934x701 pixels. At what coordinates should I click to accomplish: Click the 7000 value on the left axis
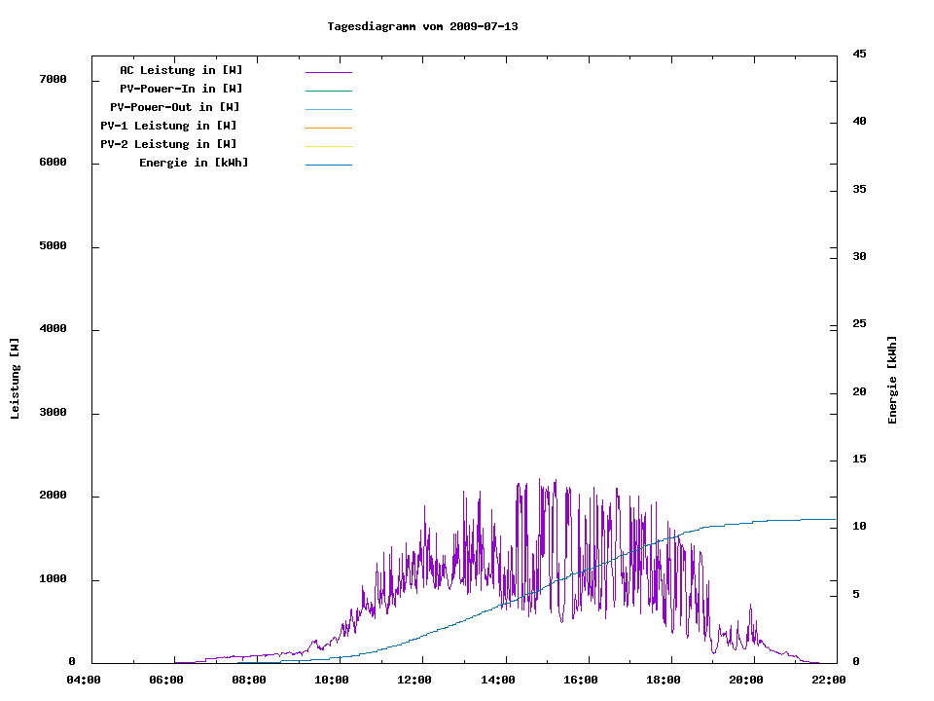[x=52, y=80]
